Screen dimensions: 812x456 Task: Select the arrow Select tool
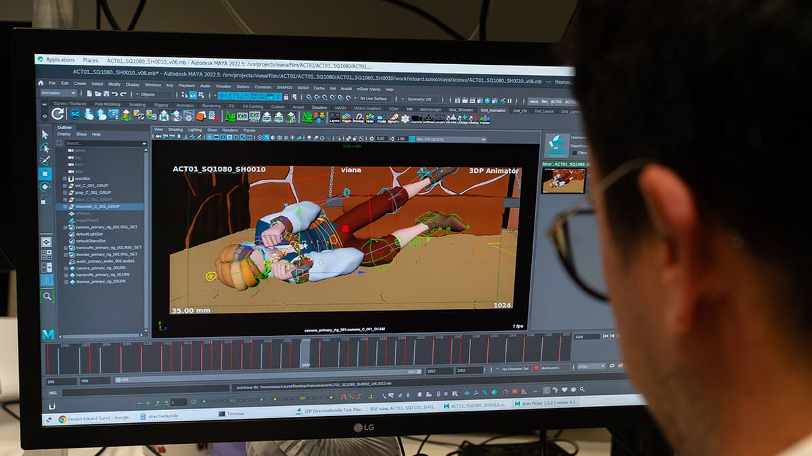[45, 134]
